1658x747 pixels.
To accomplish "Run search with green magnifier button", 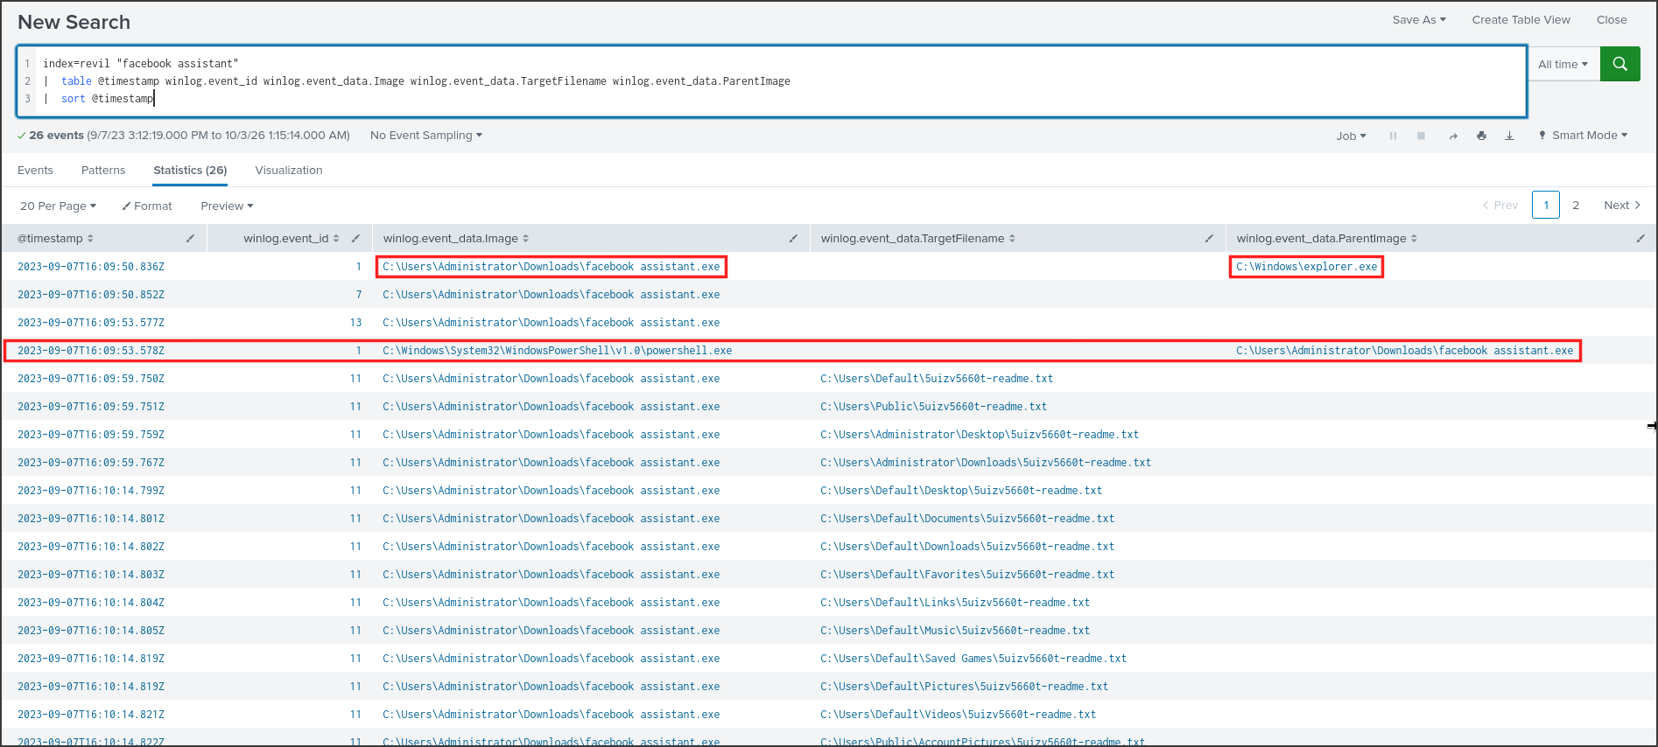I will click(1619, 64).
